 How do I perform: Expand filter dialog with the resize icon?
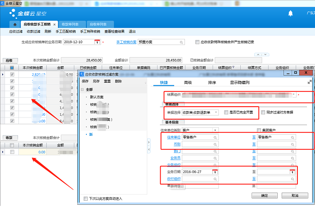click(x=309, y=82)
